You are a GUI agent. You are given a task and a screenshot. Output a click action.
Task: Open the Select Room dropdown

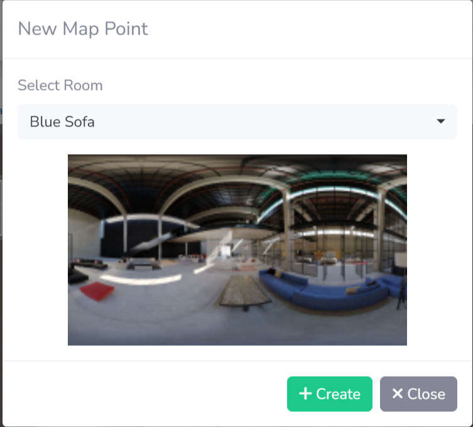(237, 122)
